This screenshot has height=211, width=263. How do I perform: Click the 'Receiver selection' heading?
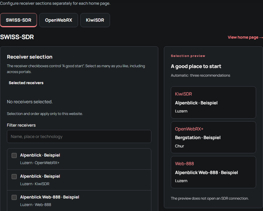click(x=30, y=57)
